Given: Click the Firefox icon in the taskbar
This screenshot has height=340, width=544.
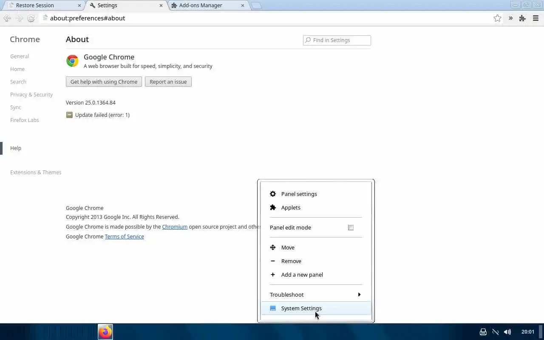Looking at the screenshot, I should [105, 331].
